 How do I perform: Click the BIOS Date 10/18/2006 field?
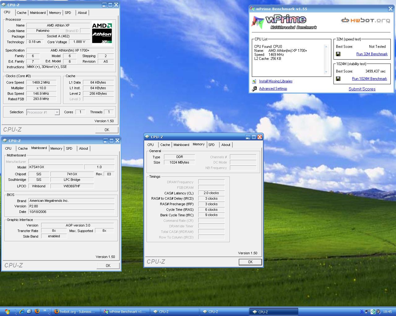[x=71, y=212]
